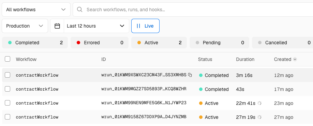Check the row ending KCQ8WZHR
The height and width of the screenshot is (126, 313).
point(8,89)
